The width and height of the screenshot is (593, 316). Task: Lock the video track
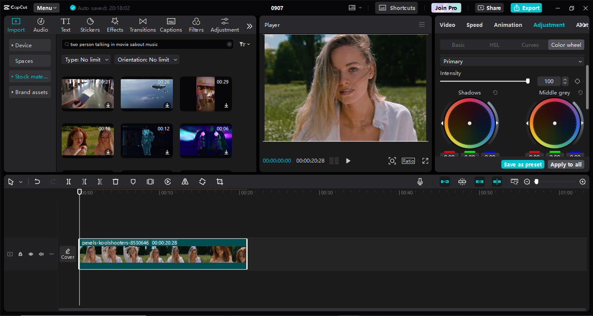(20, 254)
